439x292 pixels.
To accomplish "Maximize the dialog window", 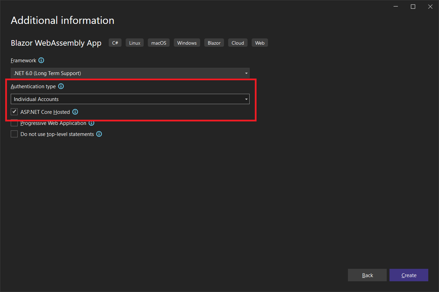I will (x=413, y=7).
